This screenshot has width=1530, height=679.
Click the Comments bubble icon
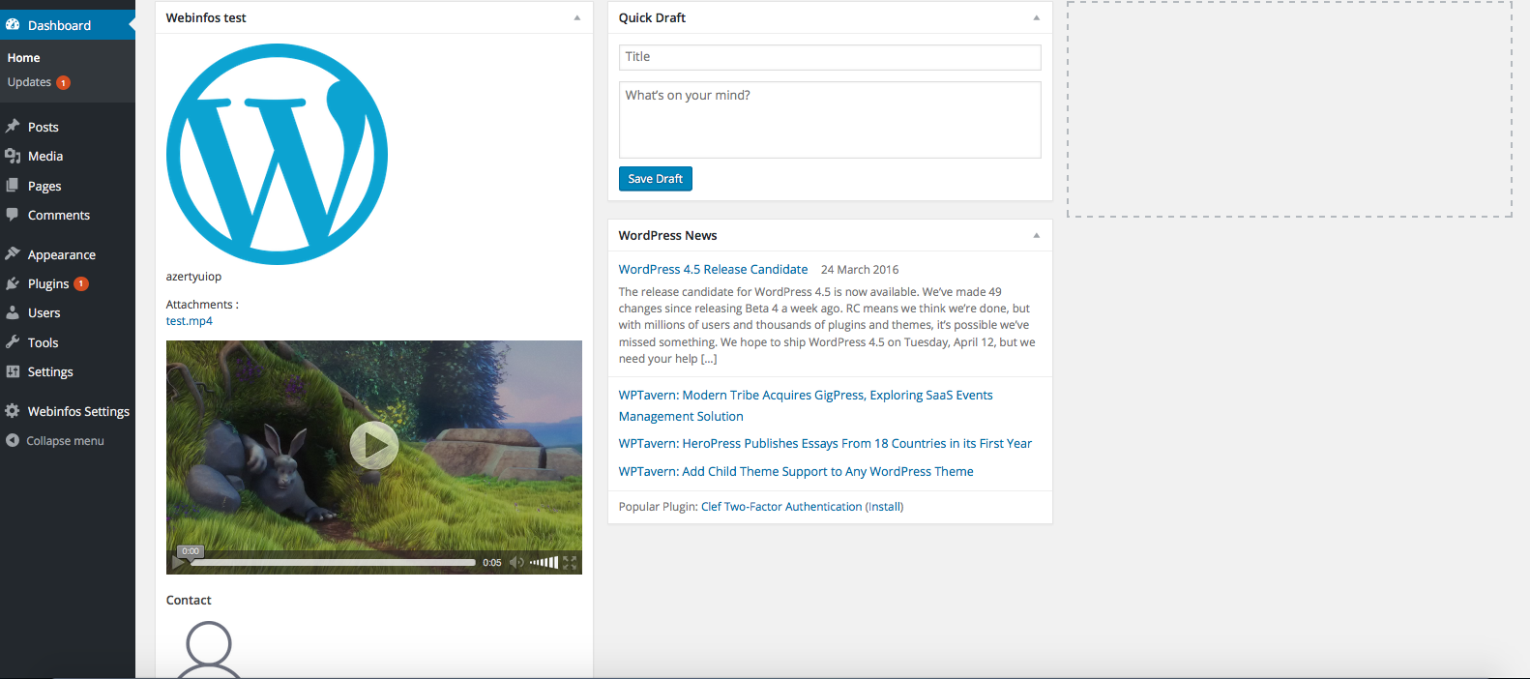(x=13, y=215)
